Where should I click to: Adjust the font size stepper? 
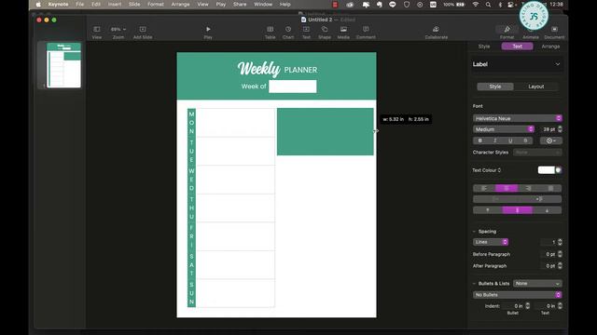(x=560, y=129)
